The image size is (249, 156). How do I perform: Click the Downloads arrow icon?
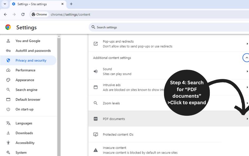tap(8, 133)
